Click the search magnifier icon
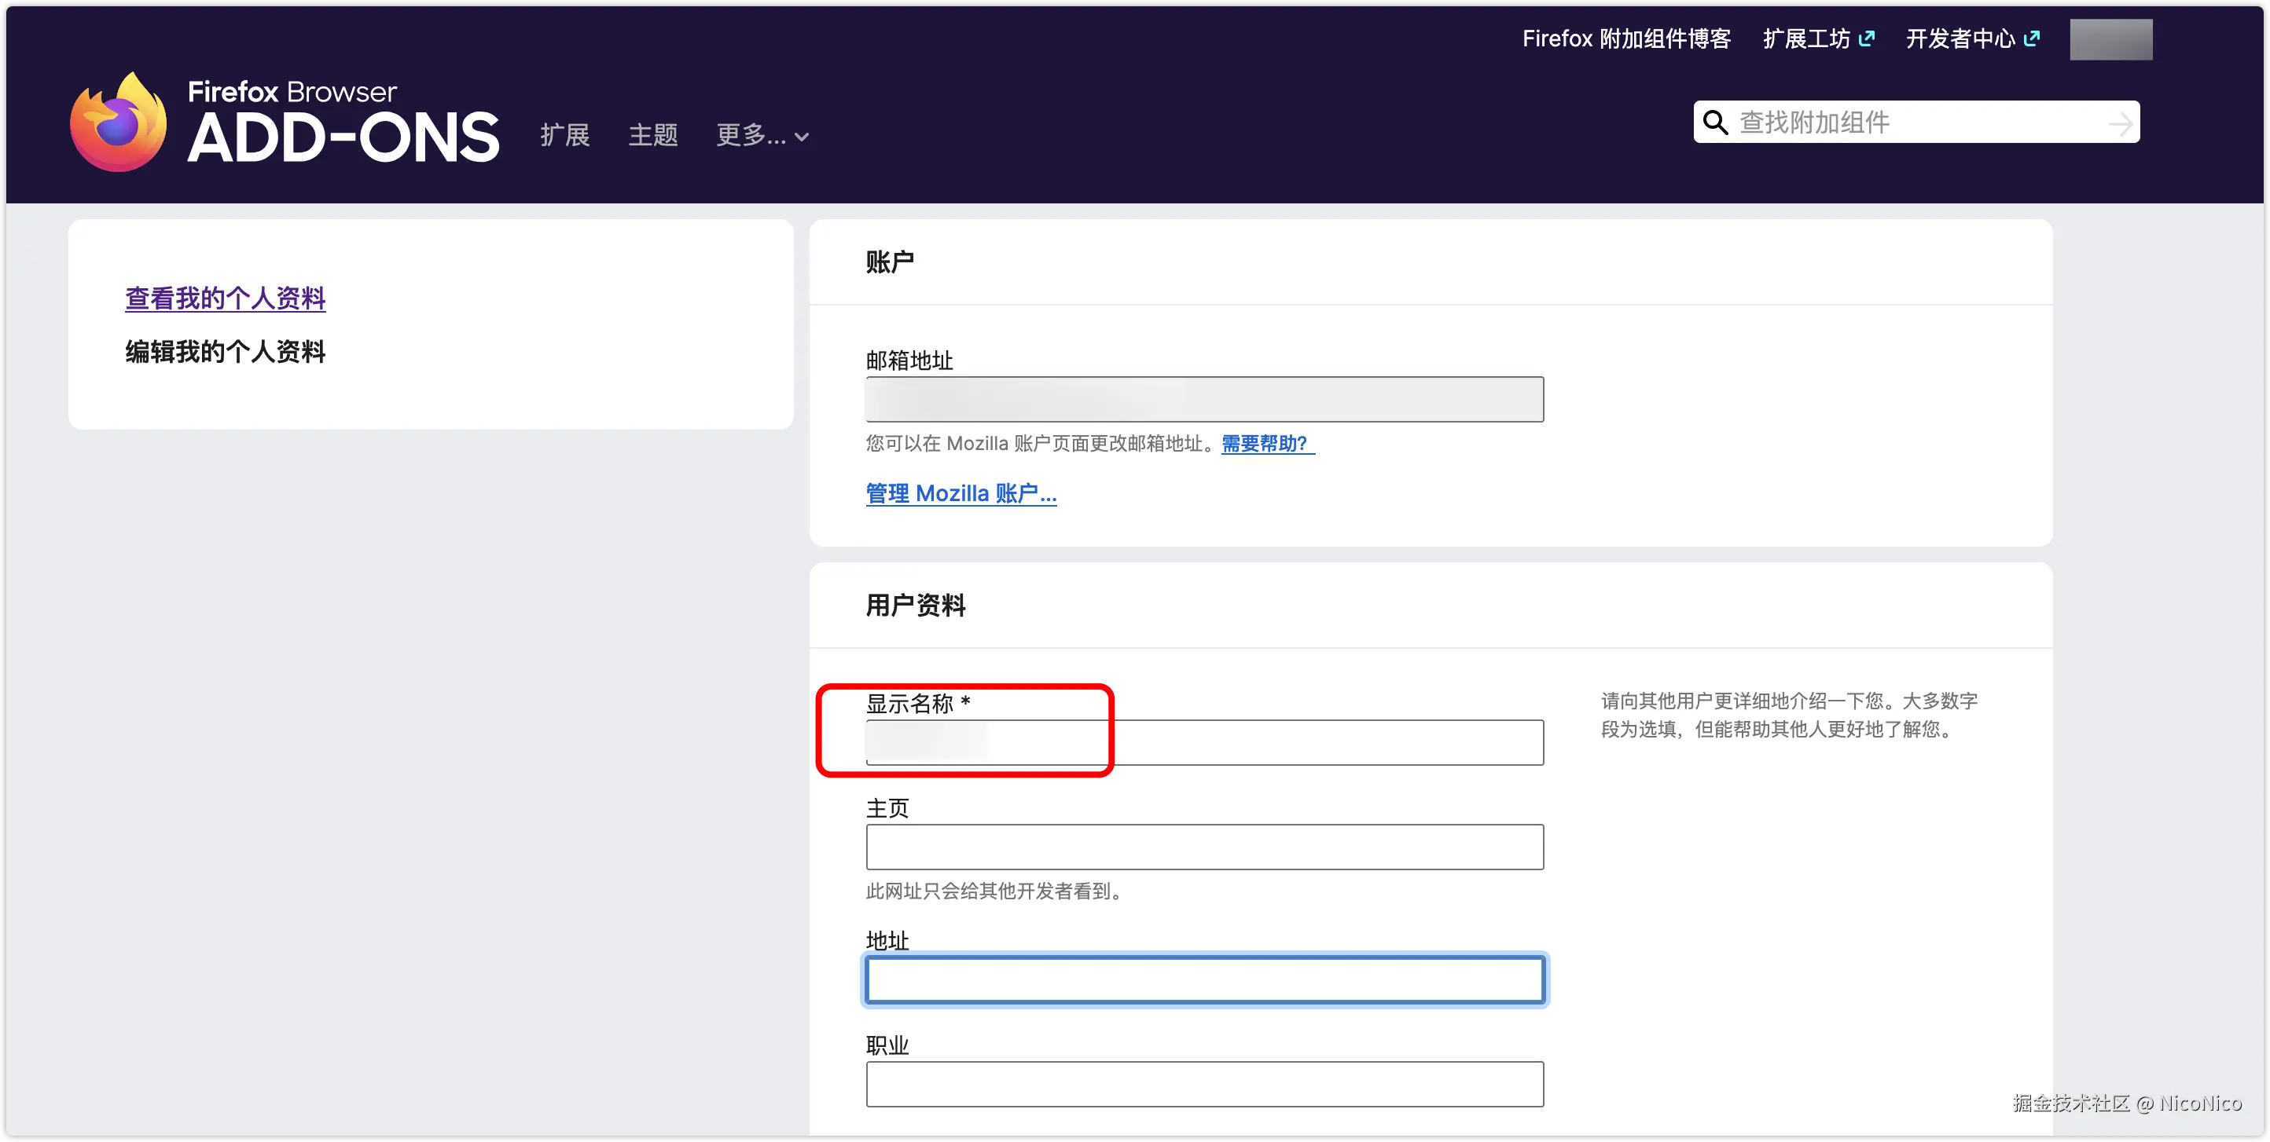The height and width of the screenshot is (1142, 2270). 1715,123
